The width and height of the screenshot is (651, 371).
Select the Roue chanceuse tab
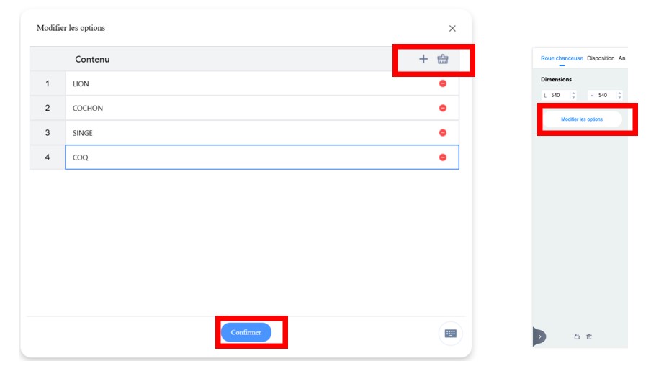[x=561, y=58]
